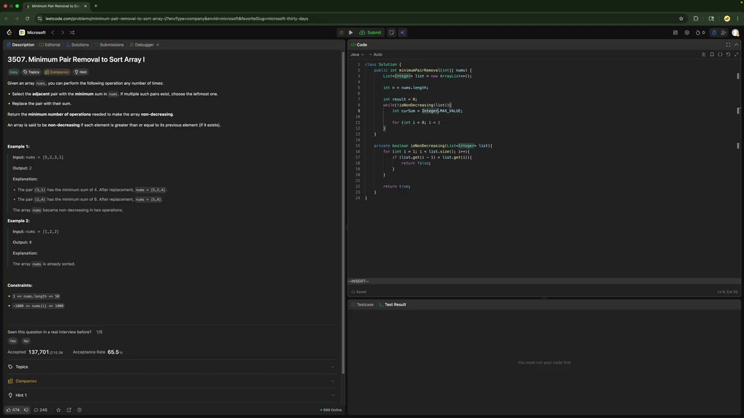Screen dimensions: 744x418
Task: Open Chrome extensions puzzle icon
Action: 696,19
